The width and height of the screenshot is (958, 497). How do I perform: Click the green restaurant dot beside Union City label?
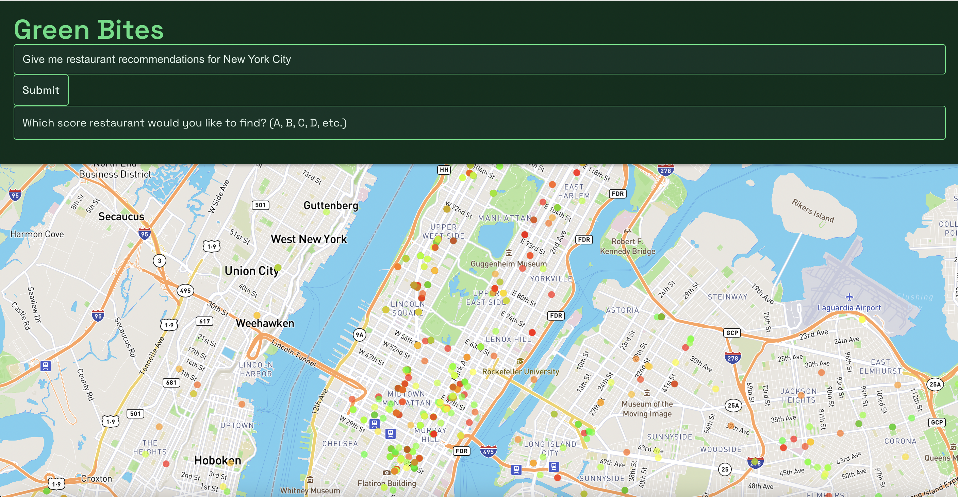pos(278,267)
